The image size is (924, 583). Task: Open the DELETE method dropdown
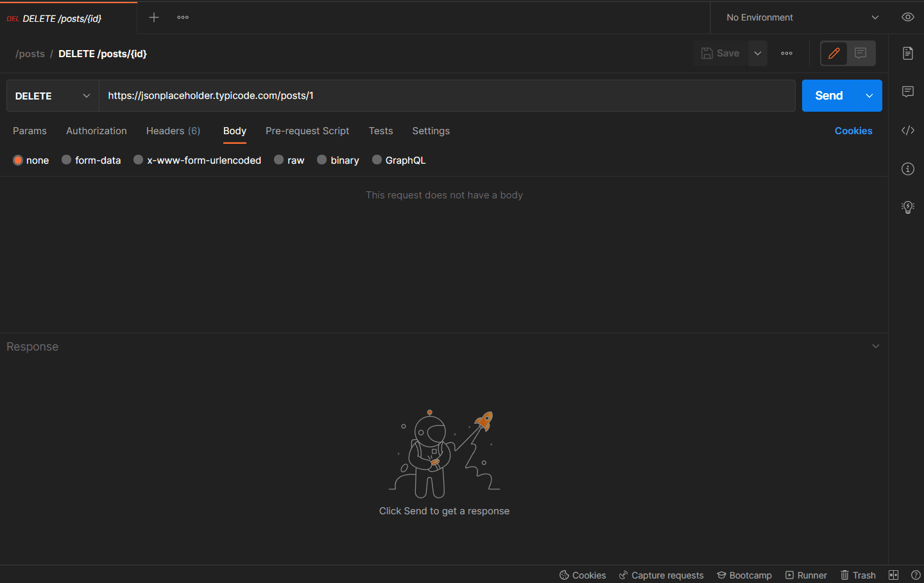point(53,96)
